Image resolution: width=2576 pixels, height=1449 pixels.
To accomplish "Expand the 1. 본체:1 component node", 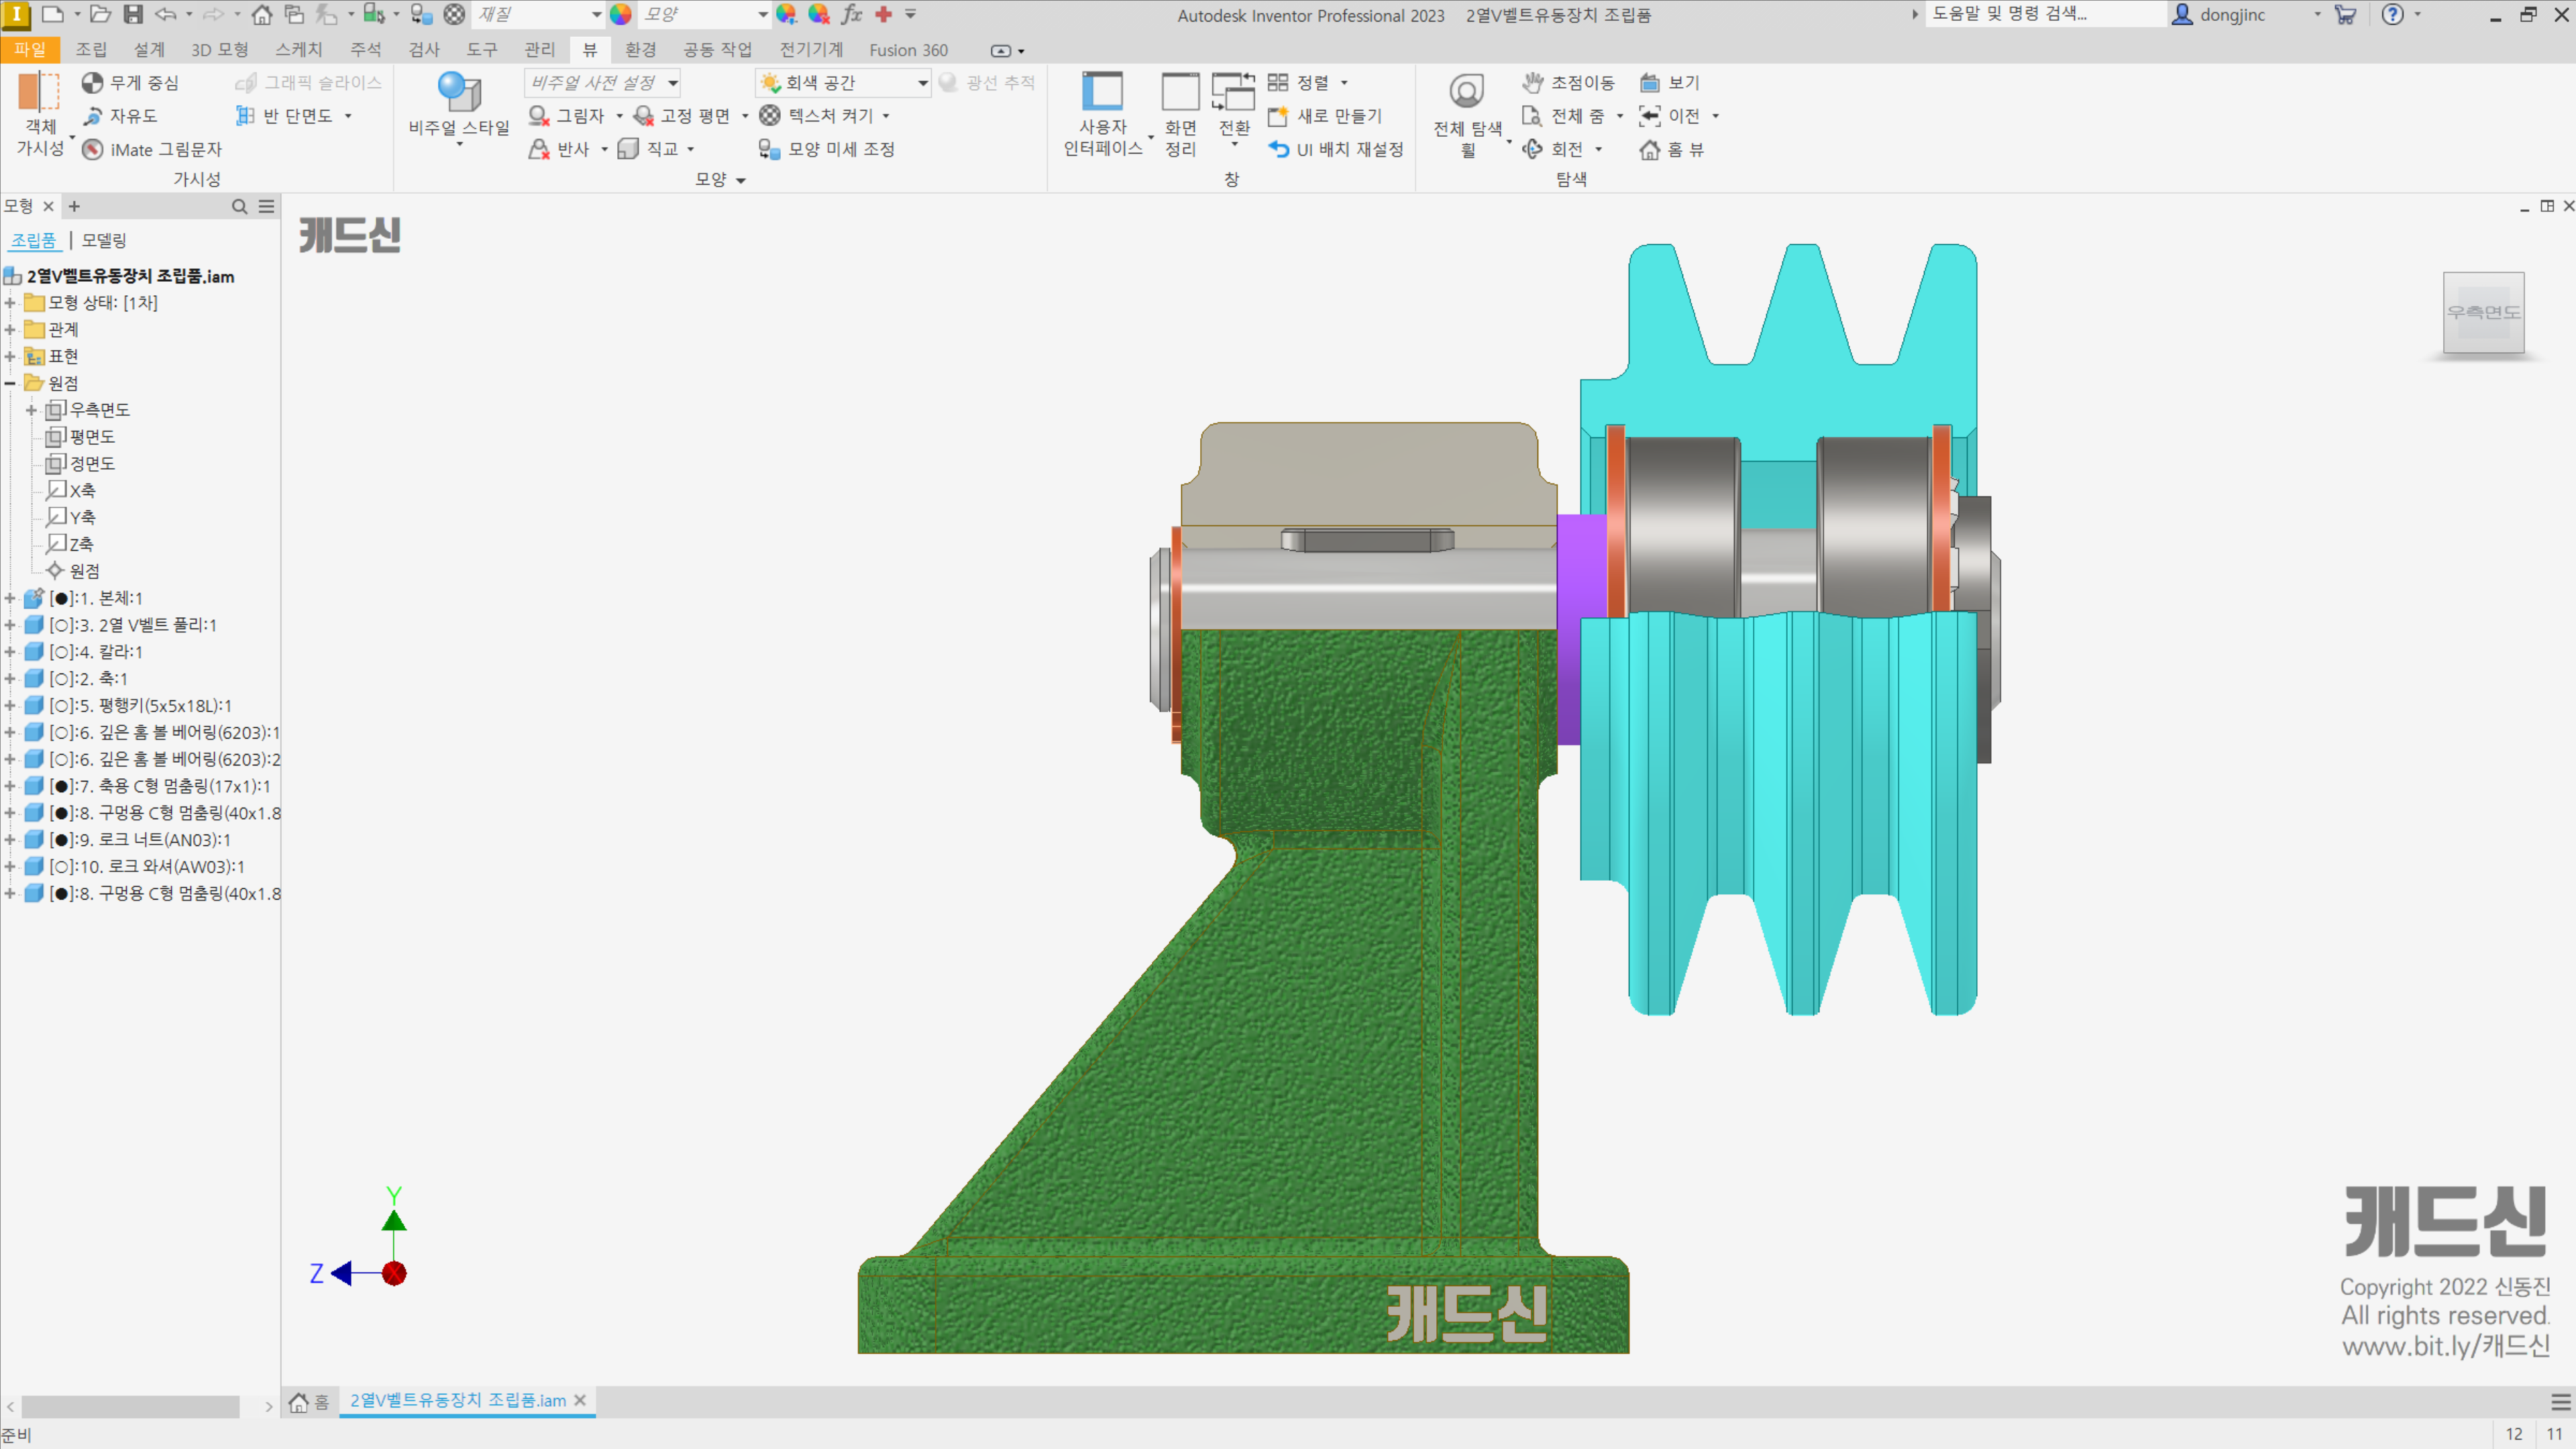I will pyautogui.click(x=10, y=598).
